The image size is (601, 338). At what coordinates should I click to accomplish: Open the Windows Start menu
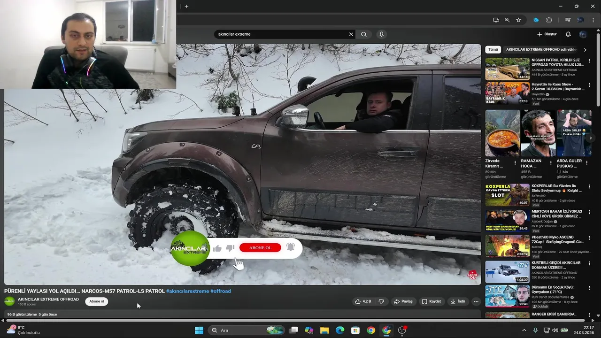(x=199, y=330)
